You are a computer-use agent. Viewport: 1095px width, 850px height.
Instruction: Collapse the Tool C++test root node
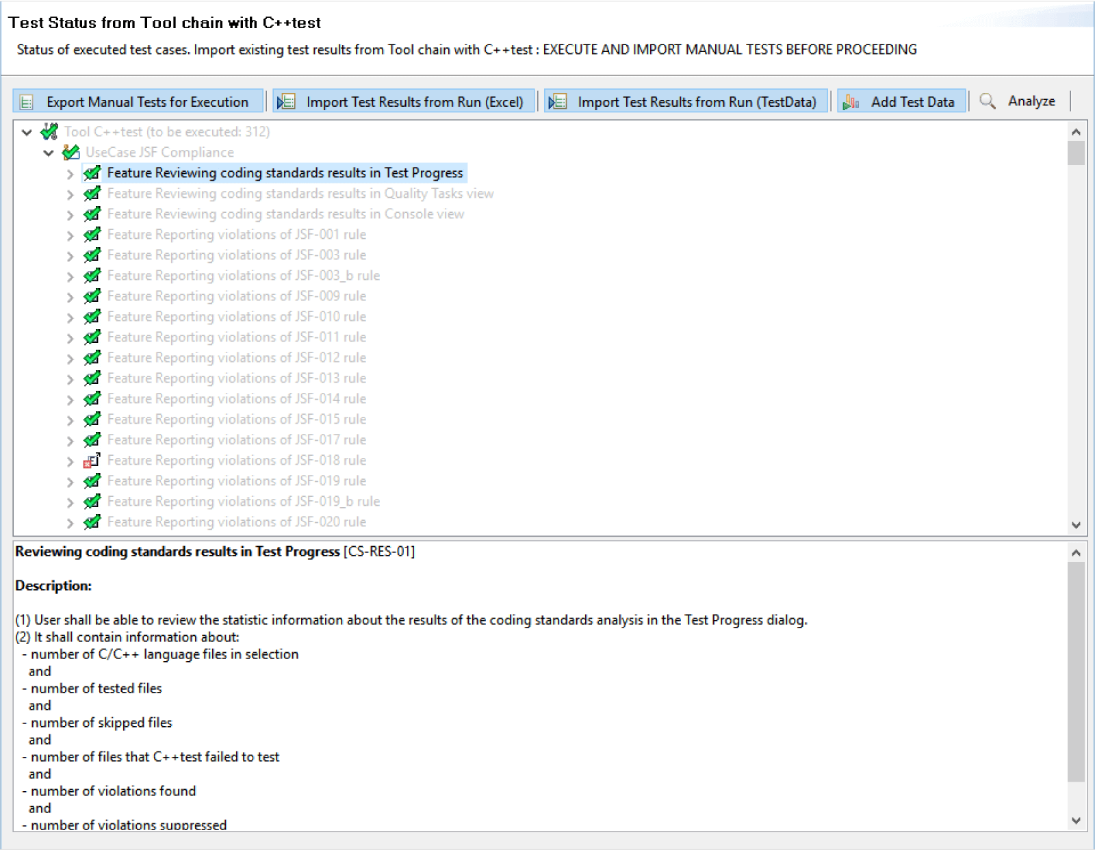pyautogui.click(x=27, y=132)
